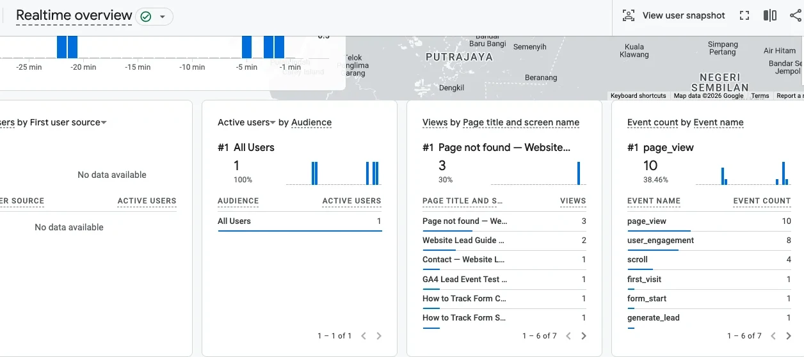The width and height of the screenshot is (804, 357).
Task: Select the user_engagement event row
Action: point(709,241)
